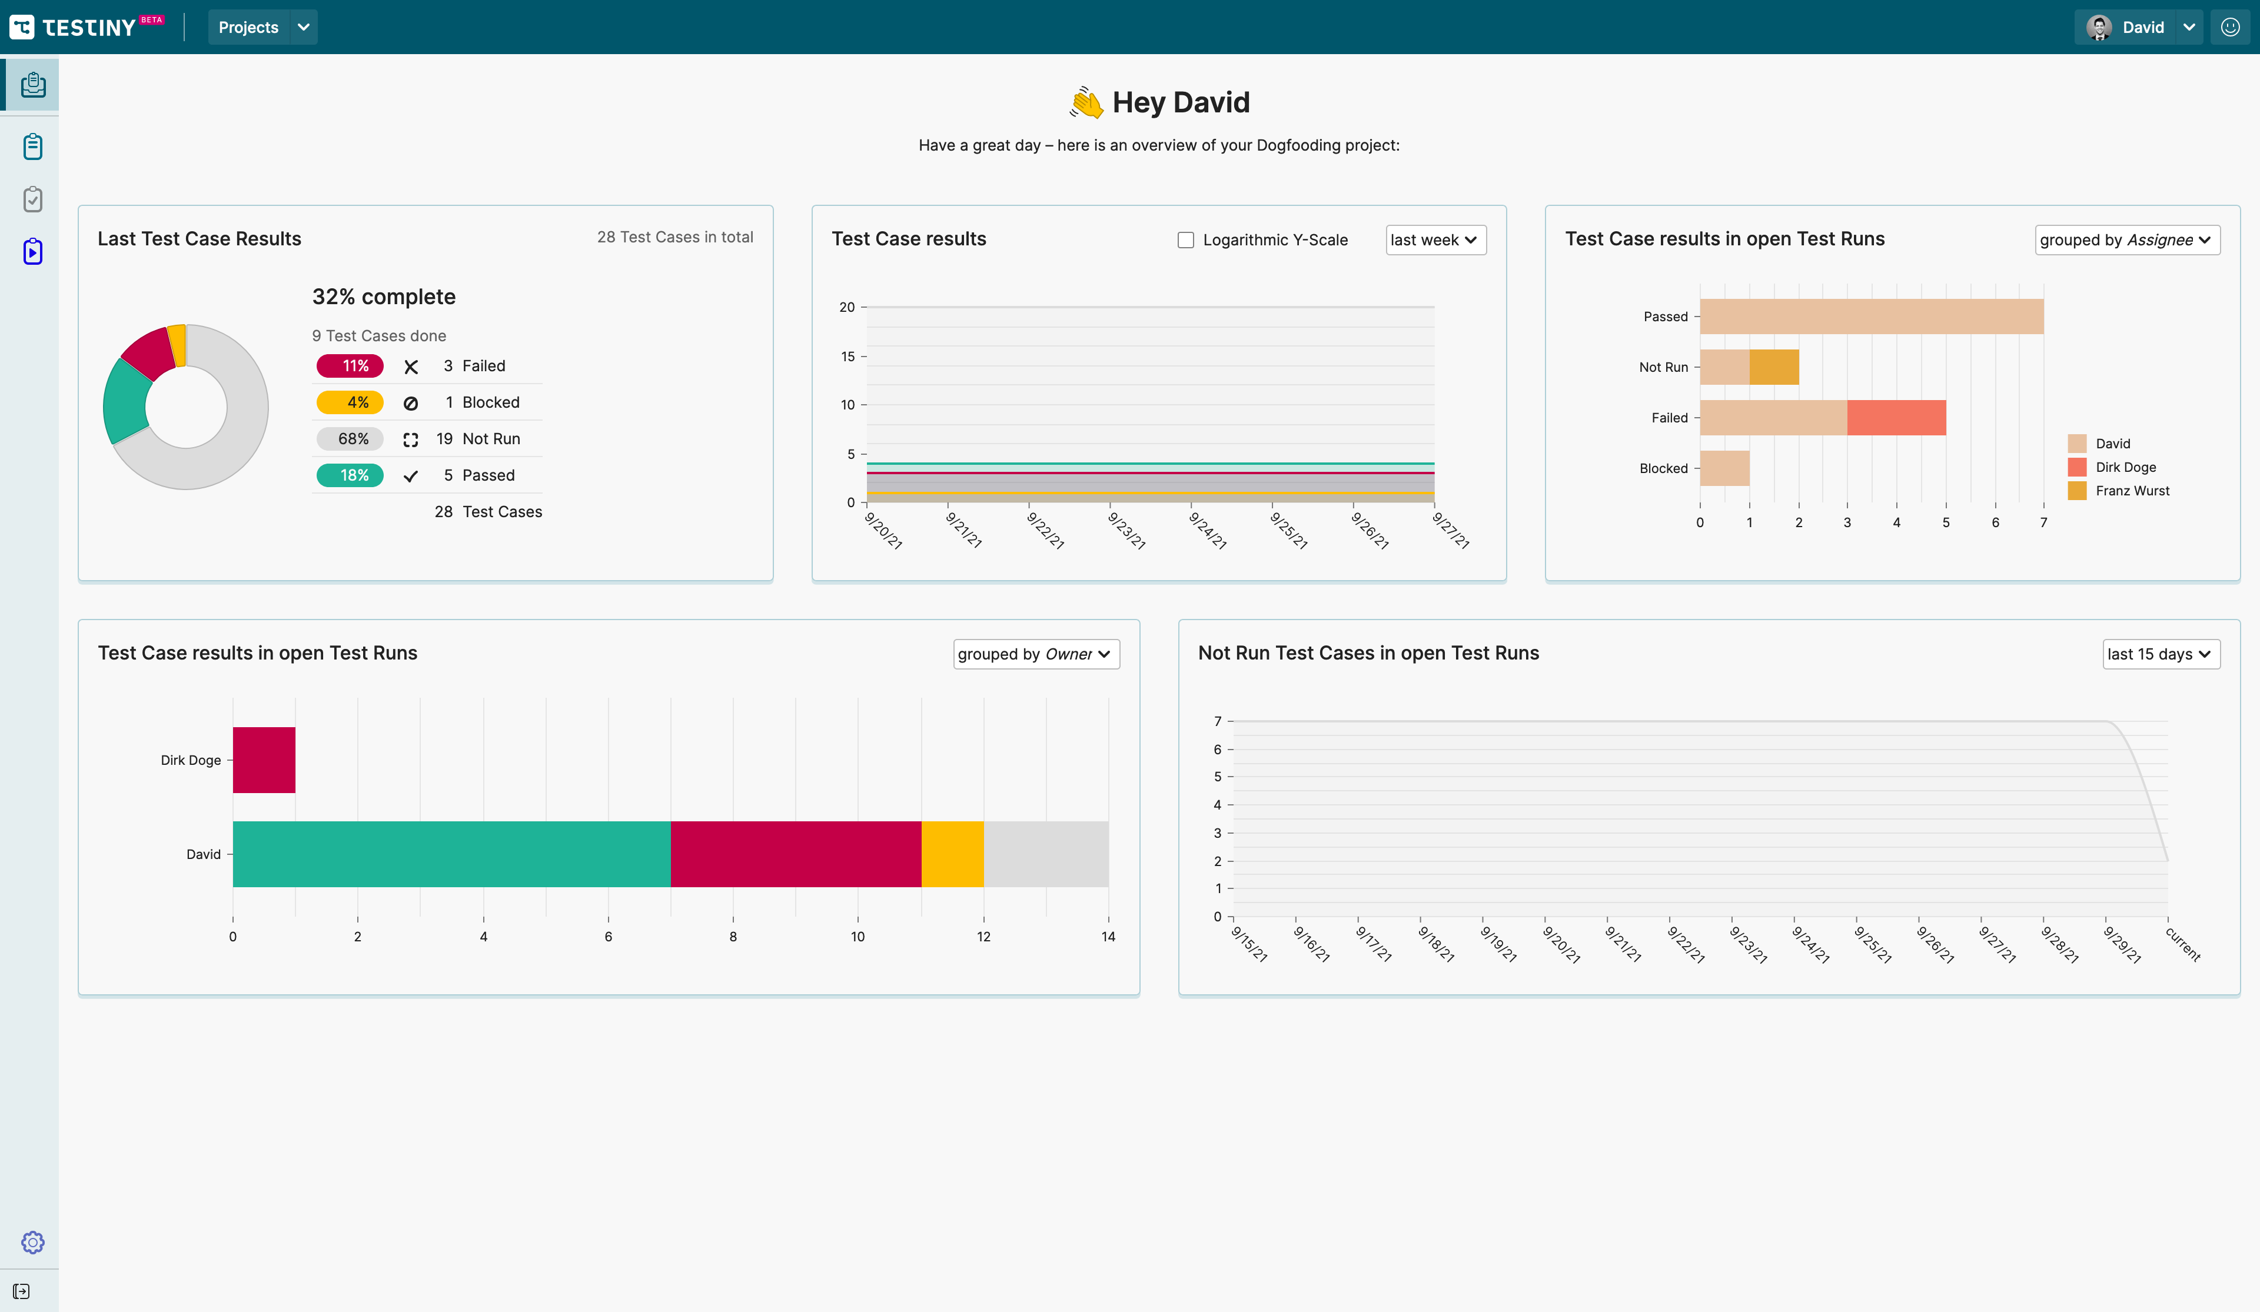Image resolution: width=2260 pixels, height=1312 pixels.
Task: Open the 'last week' time range dropdown
Action: tap(1435, 241)
